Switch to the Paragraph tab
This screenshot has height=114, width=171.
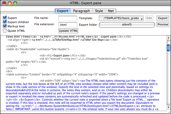(81, 11)
